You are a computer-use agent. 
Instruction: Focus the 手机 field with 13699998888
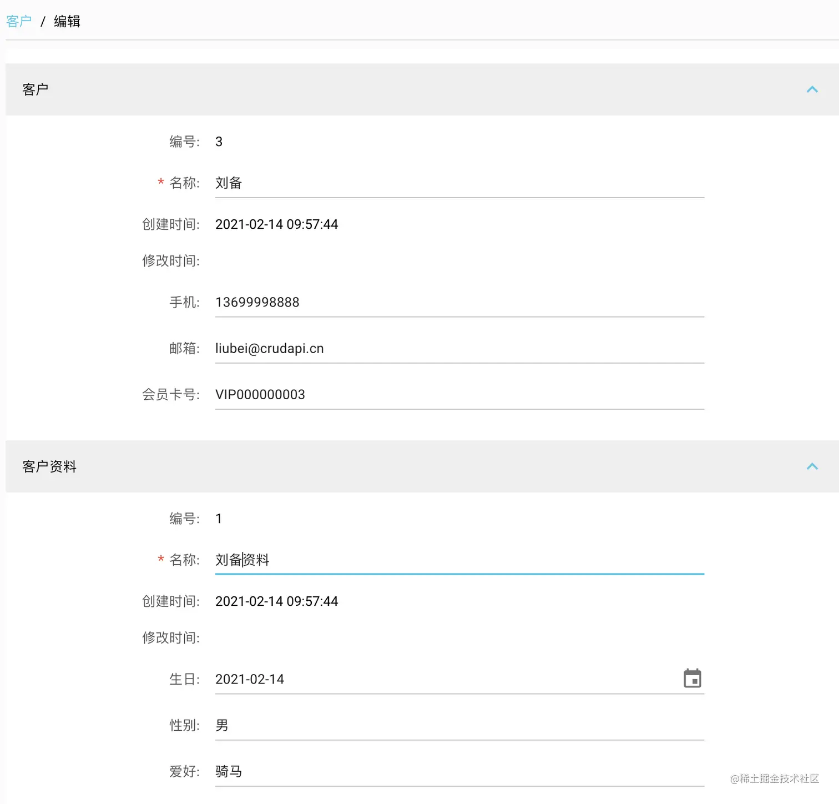459,303
